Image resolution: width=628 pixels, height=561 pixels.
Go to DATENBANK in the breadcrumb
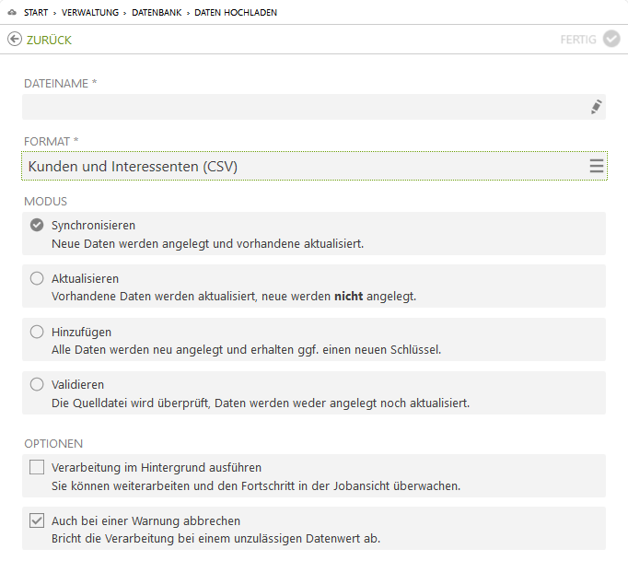tap(157, 12)
